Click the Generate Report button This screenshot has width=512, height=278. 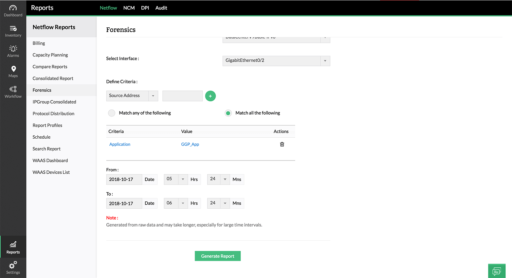[218, 256]
